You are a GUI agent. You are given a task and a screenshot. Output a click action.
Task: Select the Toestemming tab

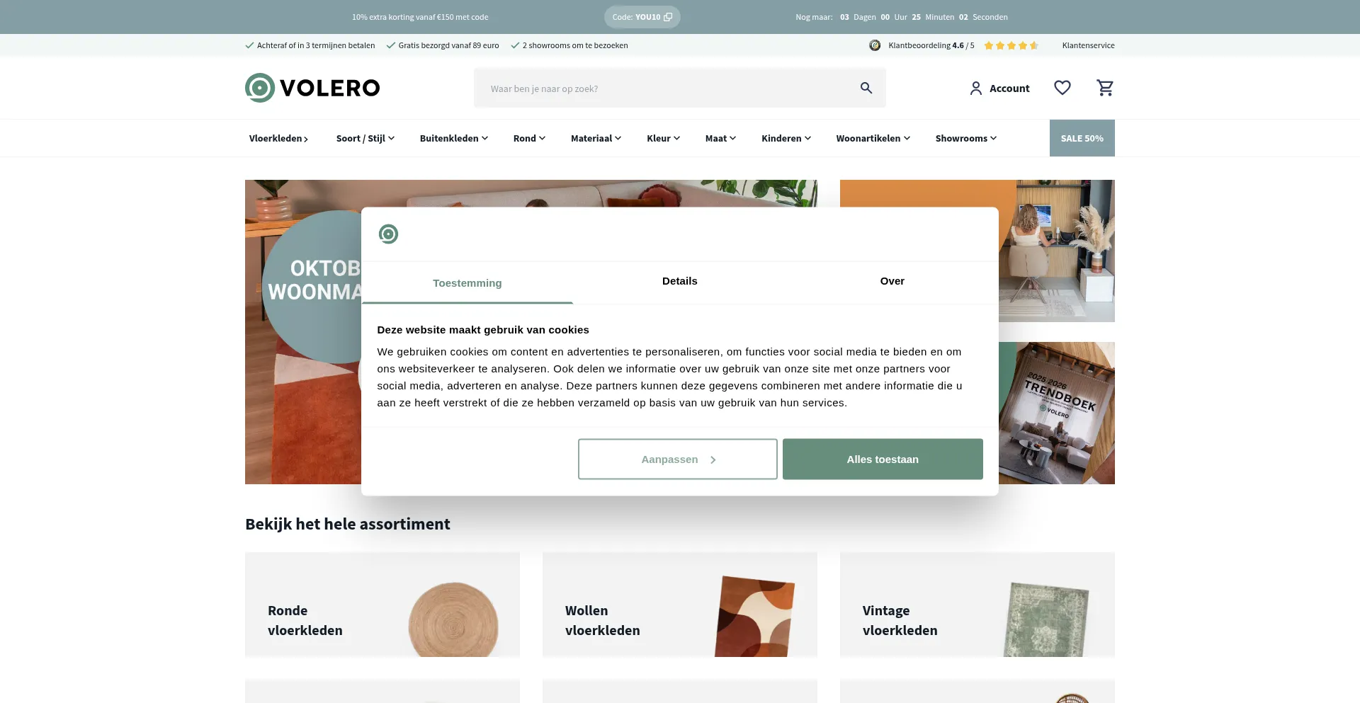pos(467,283)
